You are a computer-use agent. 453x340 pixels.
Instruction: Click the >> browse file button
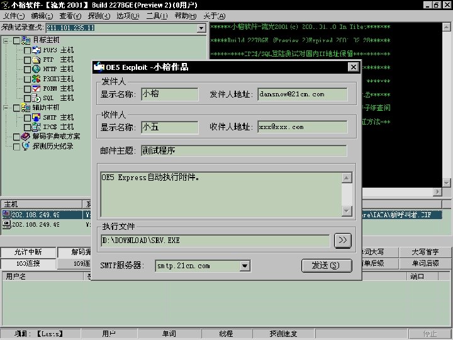(343, 241)
